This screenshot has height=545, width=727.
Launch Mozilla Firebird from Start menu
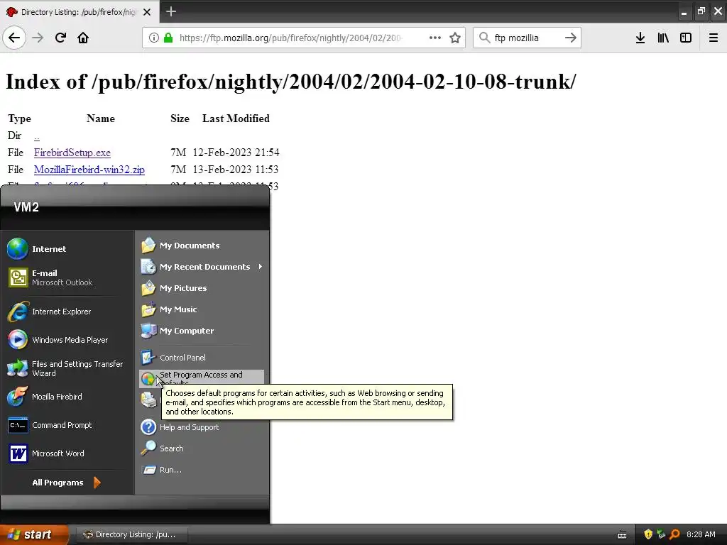(67, 397)
